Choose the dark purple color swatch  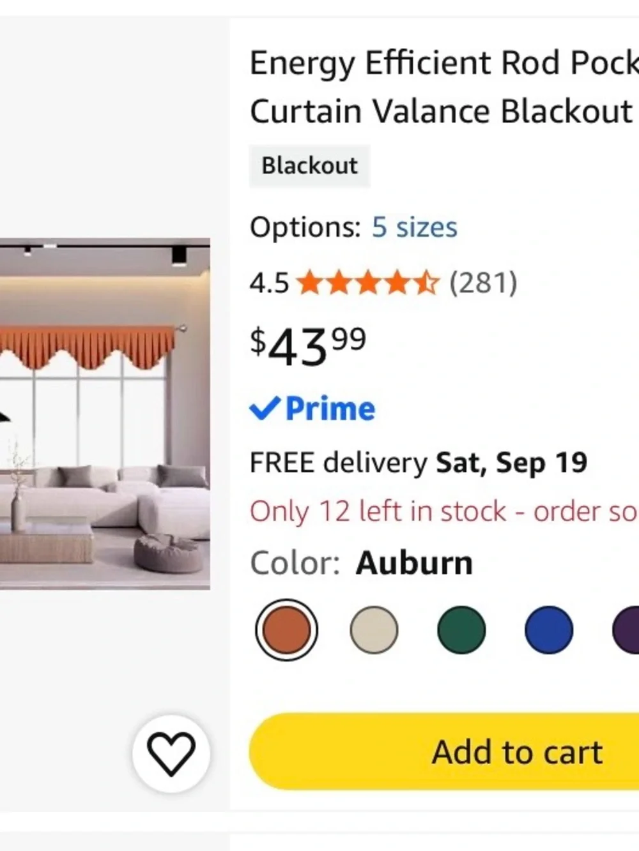tap(626, 630)
